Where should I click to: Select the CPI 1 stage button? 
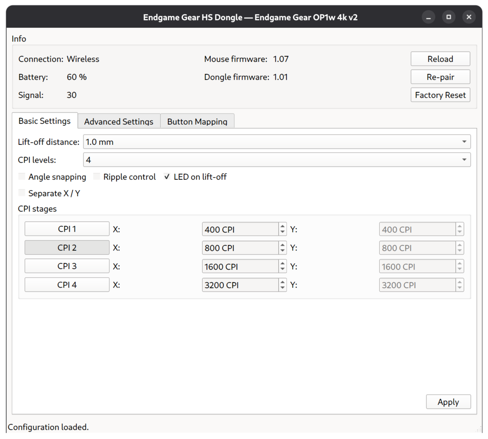point(67,229)
